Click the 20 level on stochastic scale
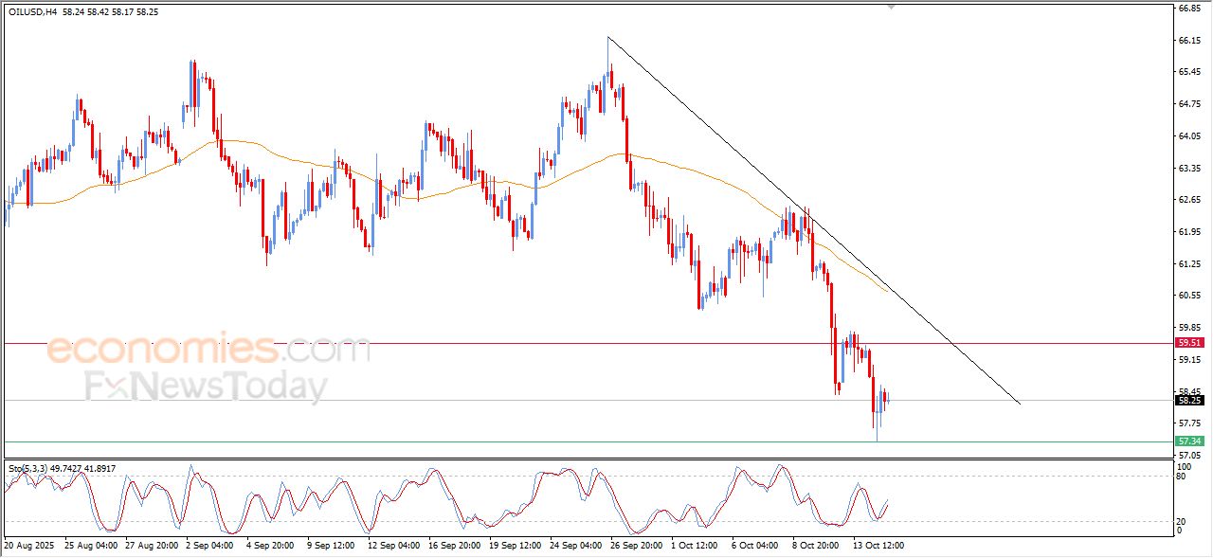The height and width of the screenshot is (558, 1213). pos(1181,521)
